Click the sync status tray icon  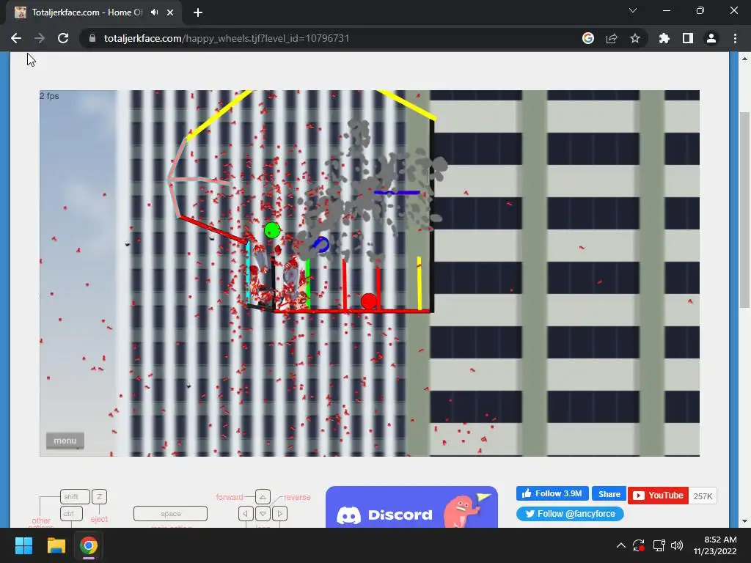click(639, 545)
